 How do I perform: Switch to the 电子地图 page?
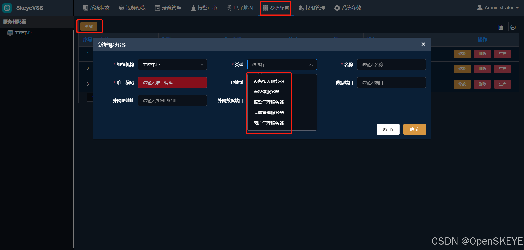click(x=240, y=8)
